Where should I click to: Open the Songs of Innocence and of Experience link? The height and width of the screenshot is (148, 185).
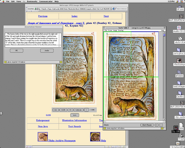(x=51, y=23)
